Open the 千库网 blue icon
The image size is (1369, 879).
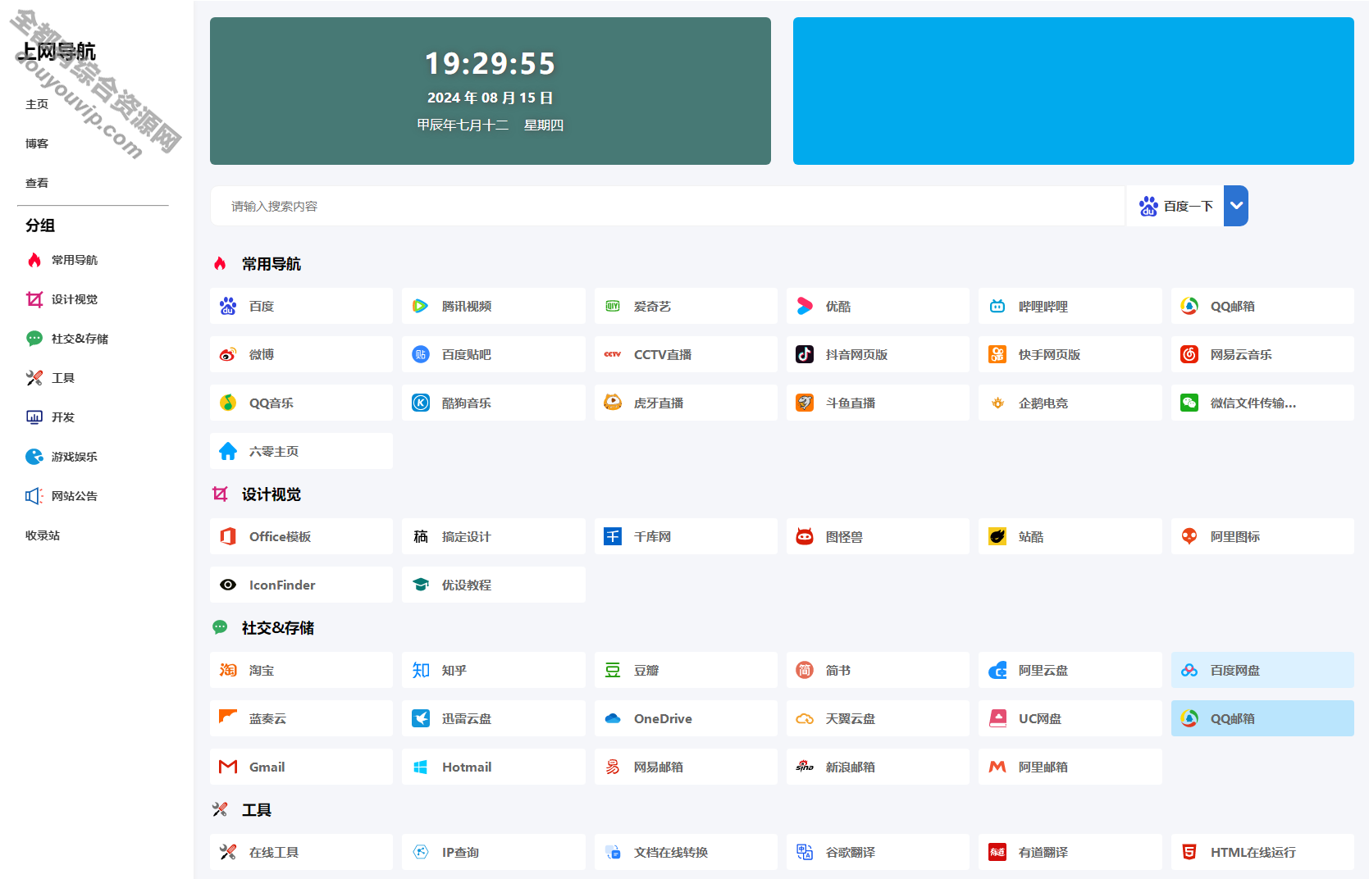(x=613, y=536)
